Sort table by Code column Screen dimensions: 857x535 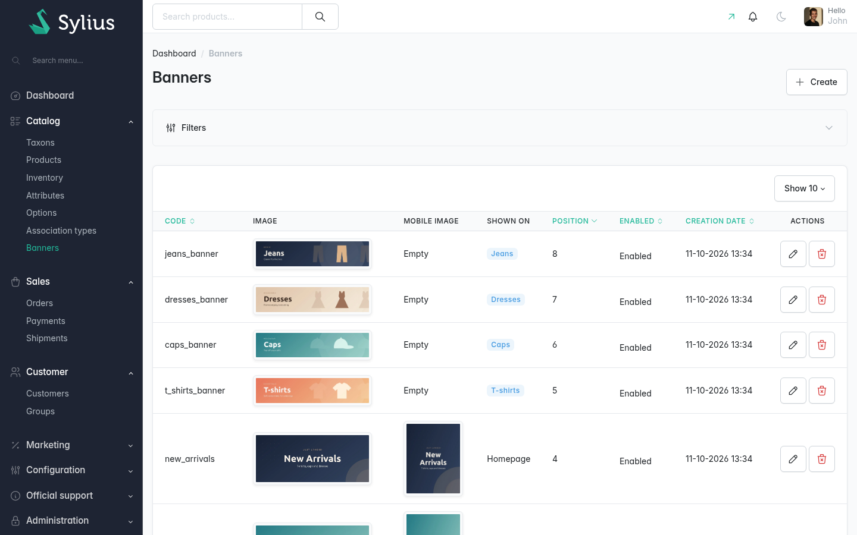180,221
